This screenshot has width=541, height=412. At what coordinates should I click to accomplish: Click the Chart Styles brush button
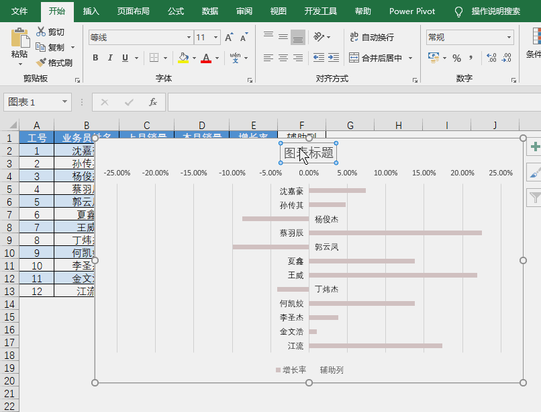point(535,172)
